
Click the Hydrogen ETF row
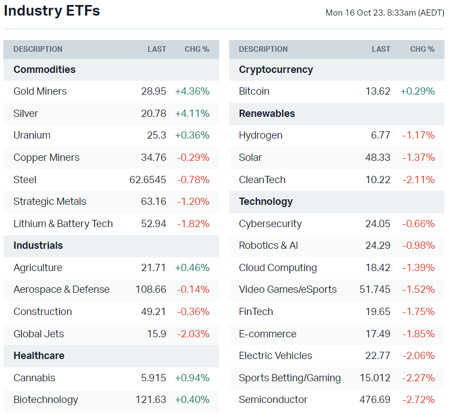point(260,135)
